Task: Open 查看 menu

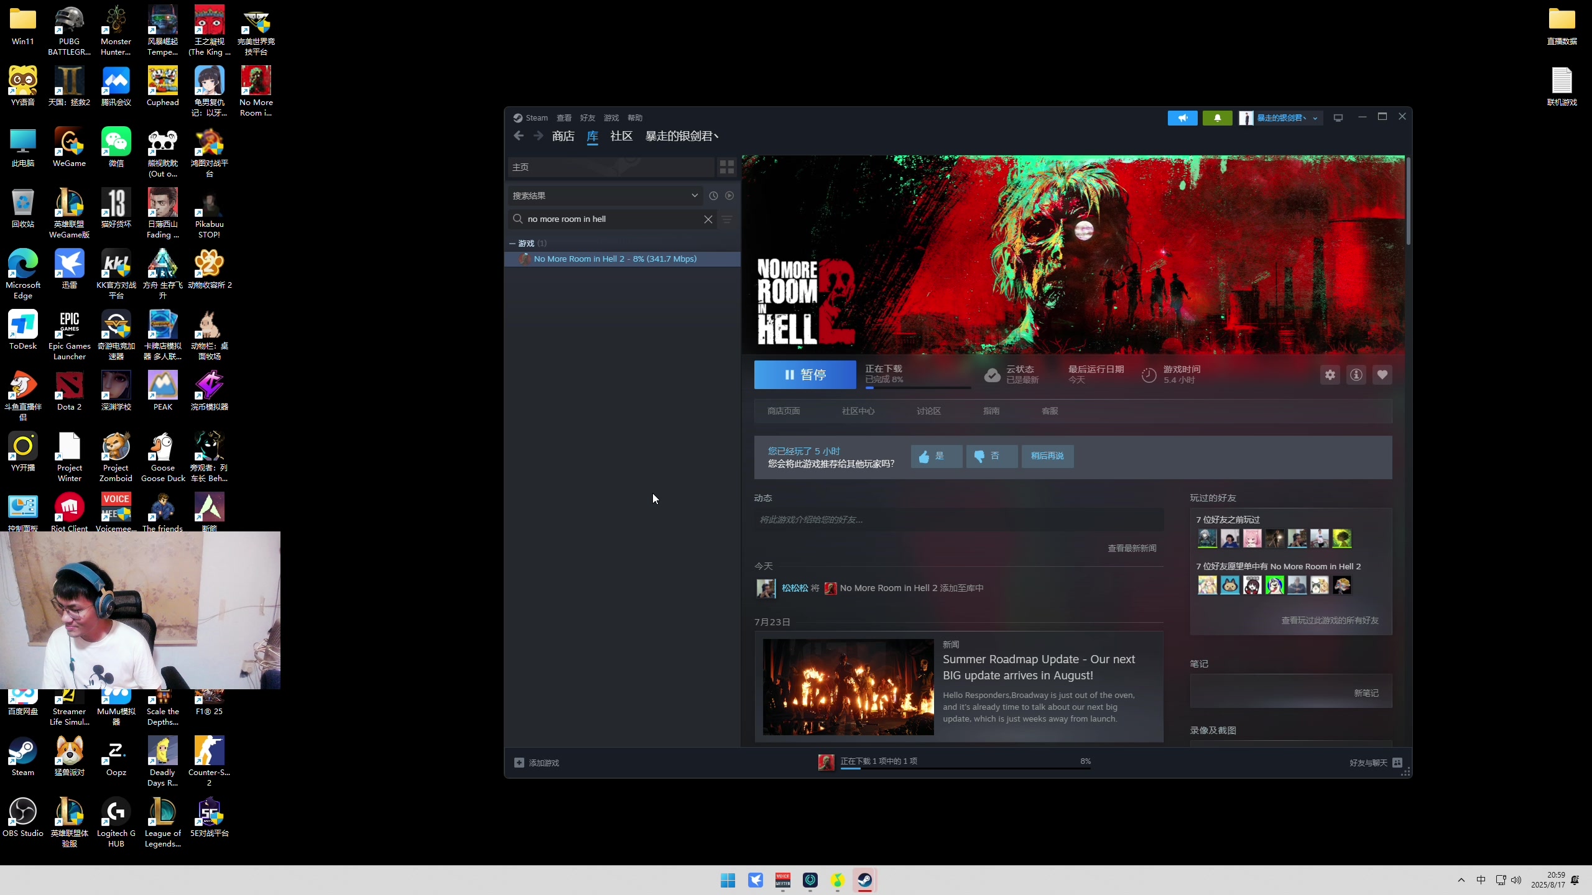Action: (x=564, y=118)
